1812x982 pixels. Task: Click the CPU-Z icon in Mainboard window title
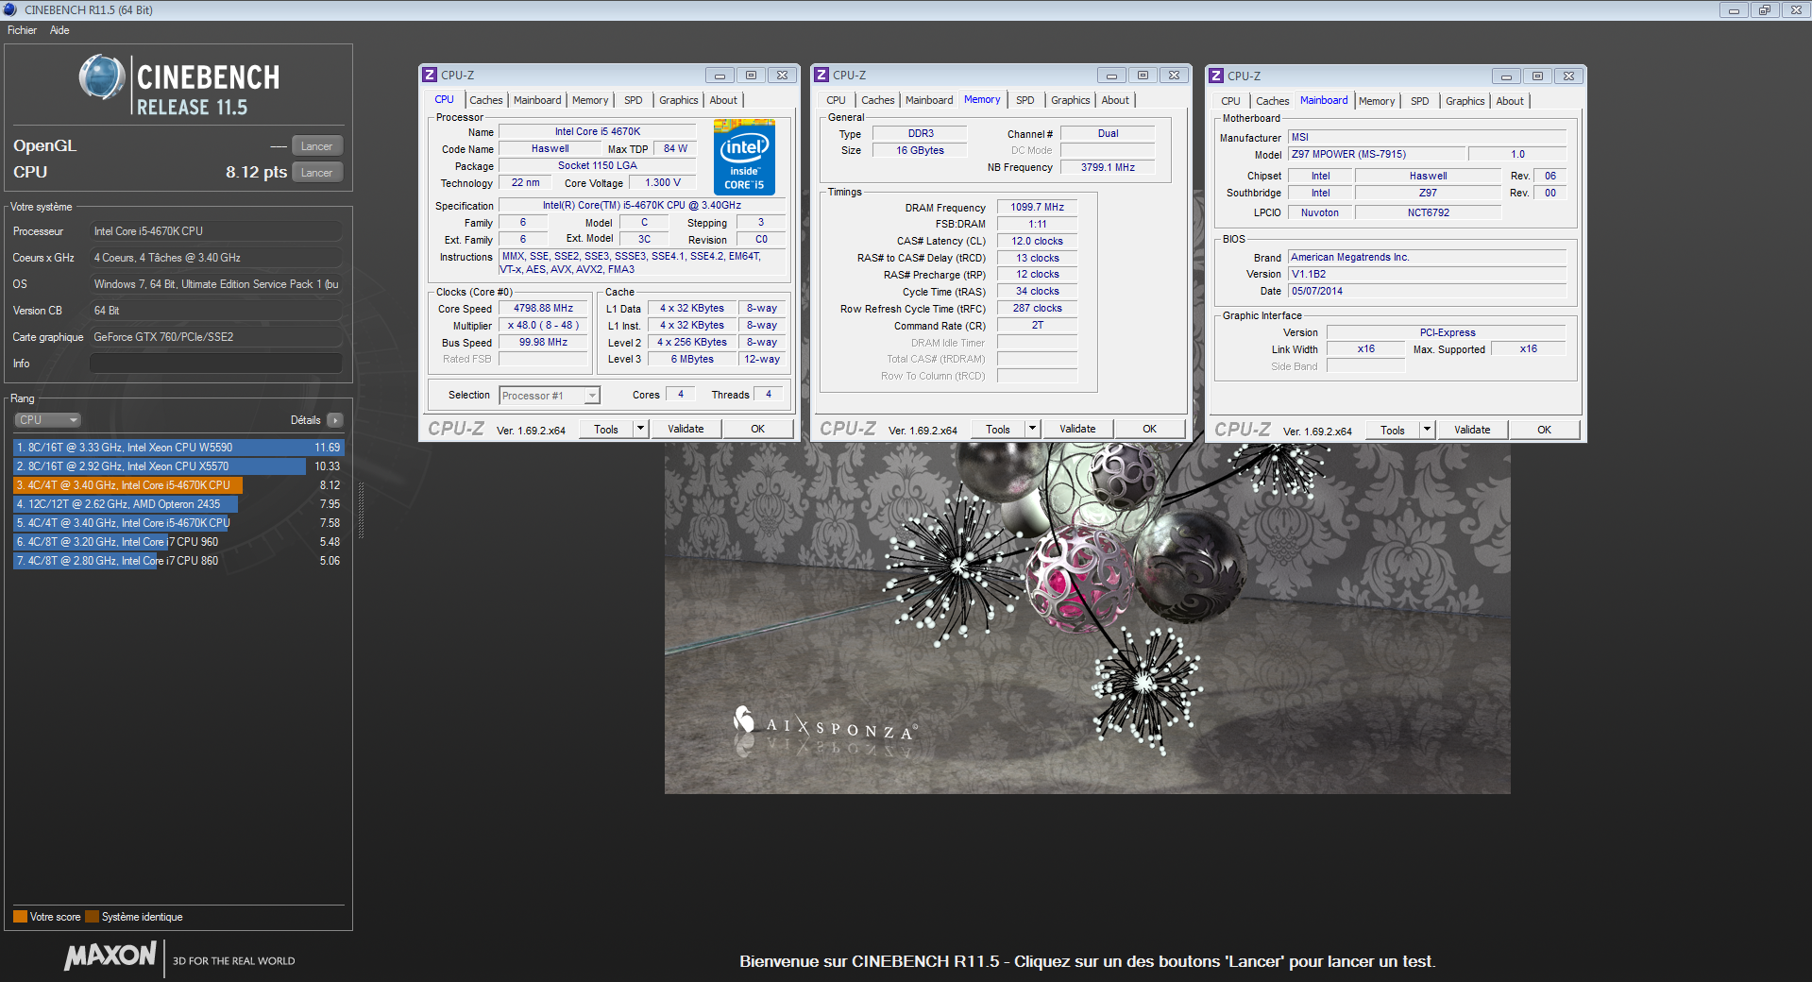pos(1216,76)
